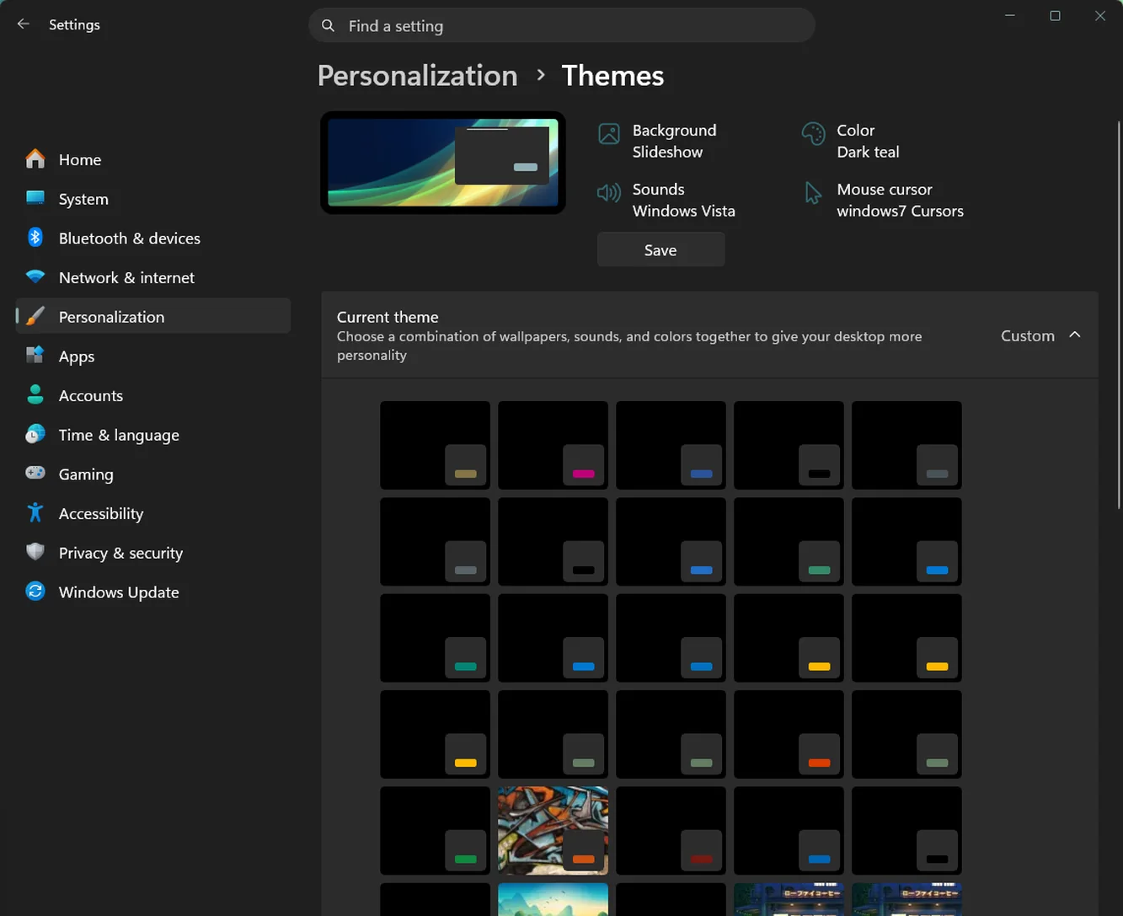Screen dimensions: 1123x916
Task: Click the Time & language globe icon
Action: 35,435
